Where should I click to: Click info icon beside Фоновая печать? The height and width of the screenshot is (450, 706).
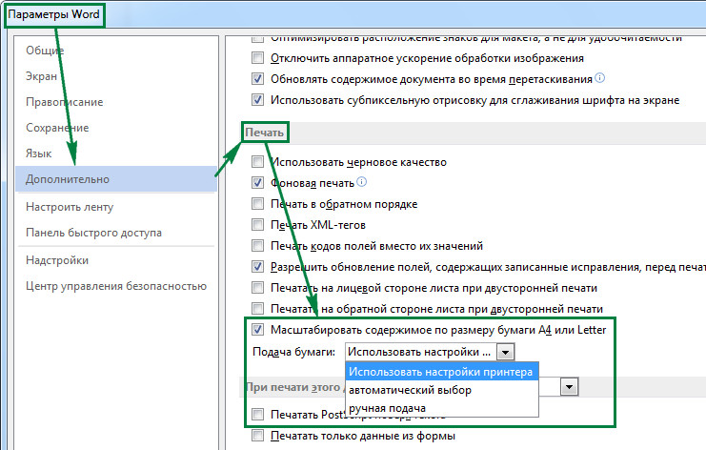pyautogui.click(x=361, y=181)
